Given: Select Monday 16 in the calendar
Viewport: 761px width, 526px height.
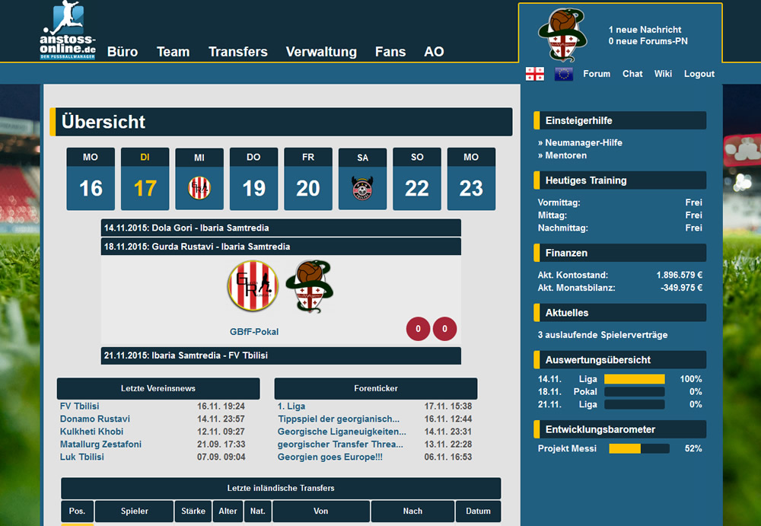Looking at the screenshot, I should click(91, 179).
